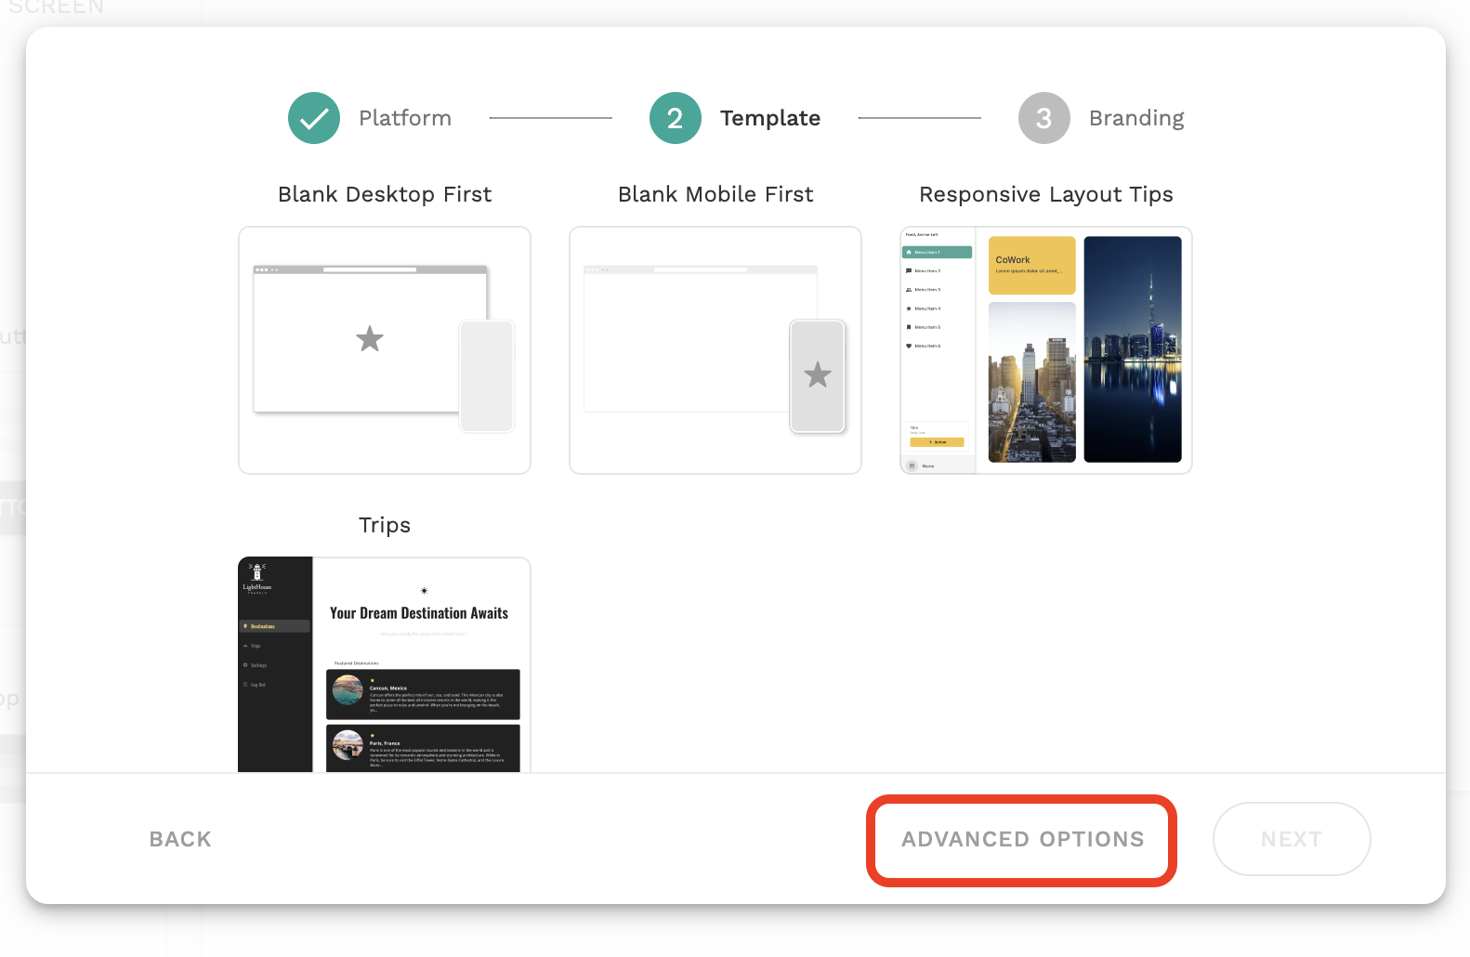Viewport: 1470px width, 957px height.
Task: Select the Template step label
Action: tap(769, 118)
